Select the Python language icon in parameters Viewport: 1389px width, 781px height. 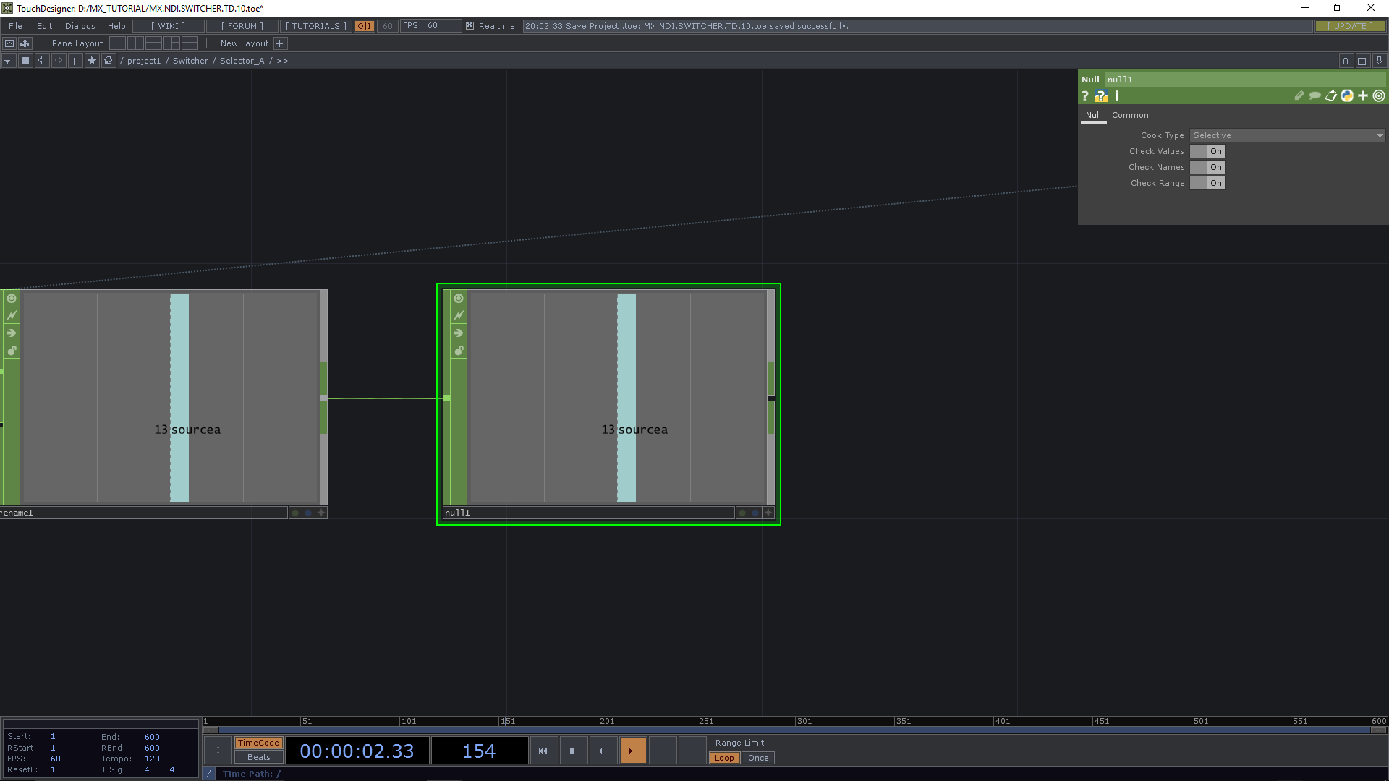[x=1347, y=95]
